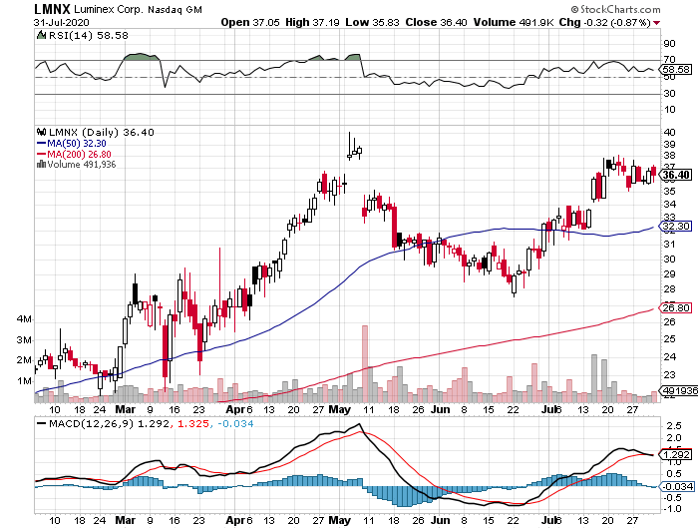Select the red MA(200) line swatch
Image resolution: width=698 pixels, height=529 pixels.
pyautogui.click(x=42, y=154)
